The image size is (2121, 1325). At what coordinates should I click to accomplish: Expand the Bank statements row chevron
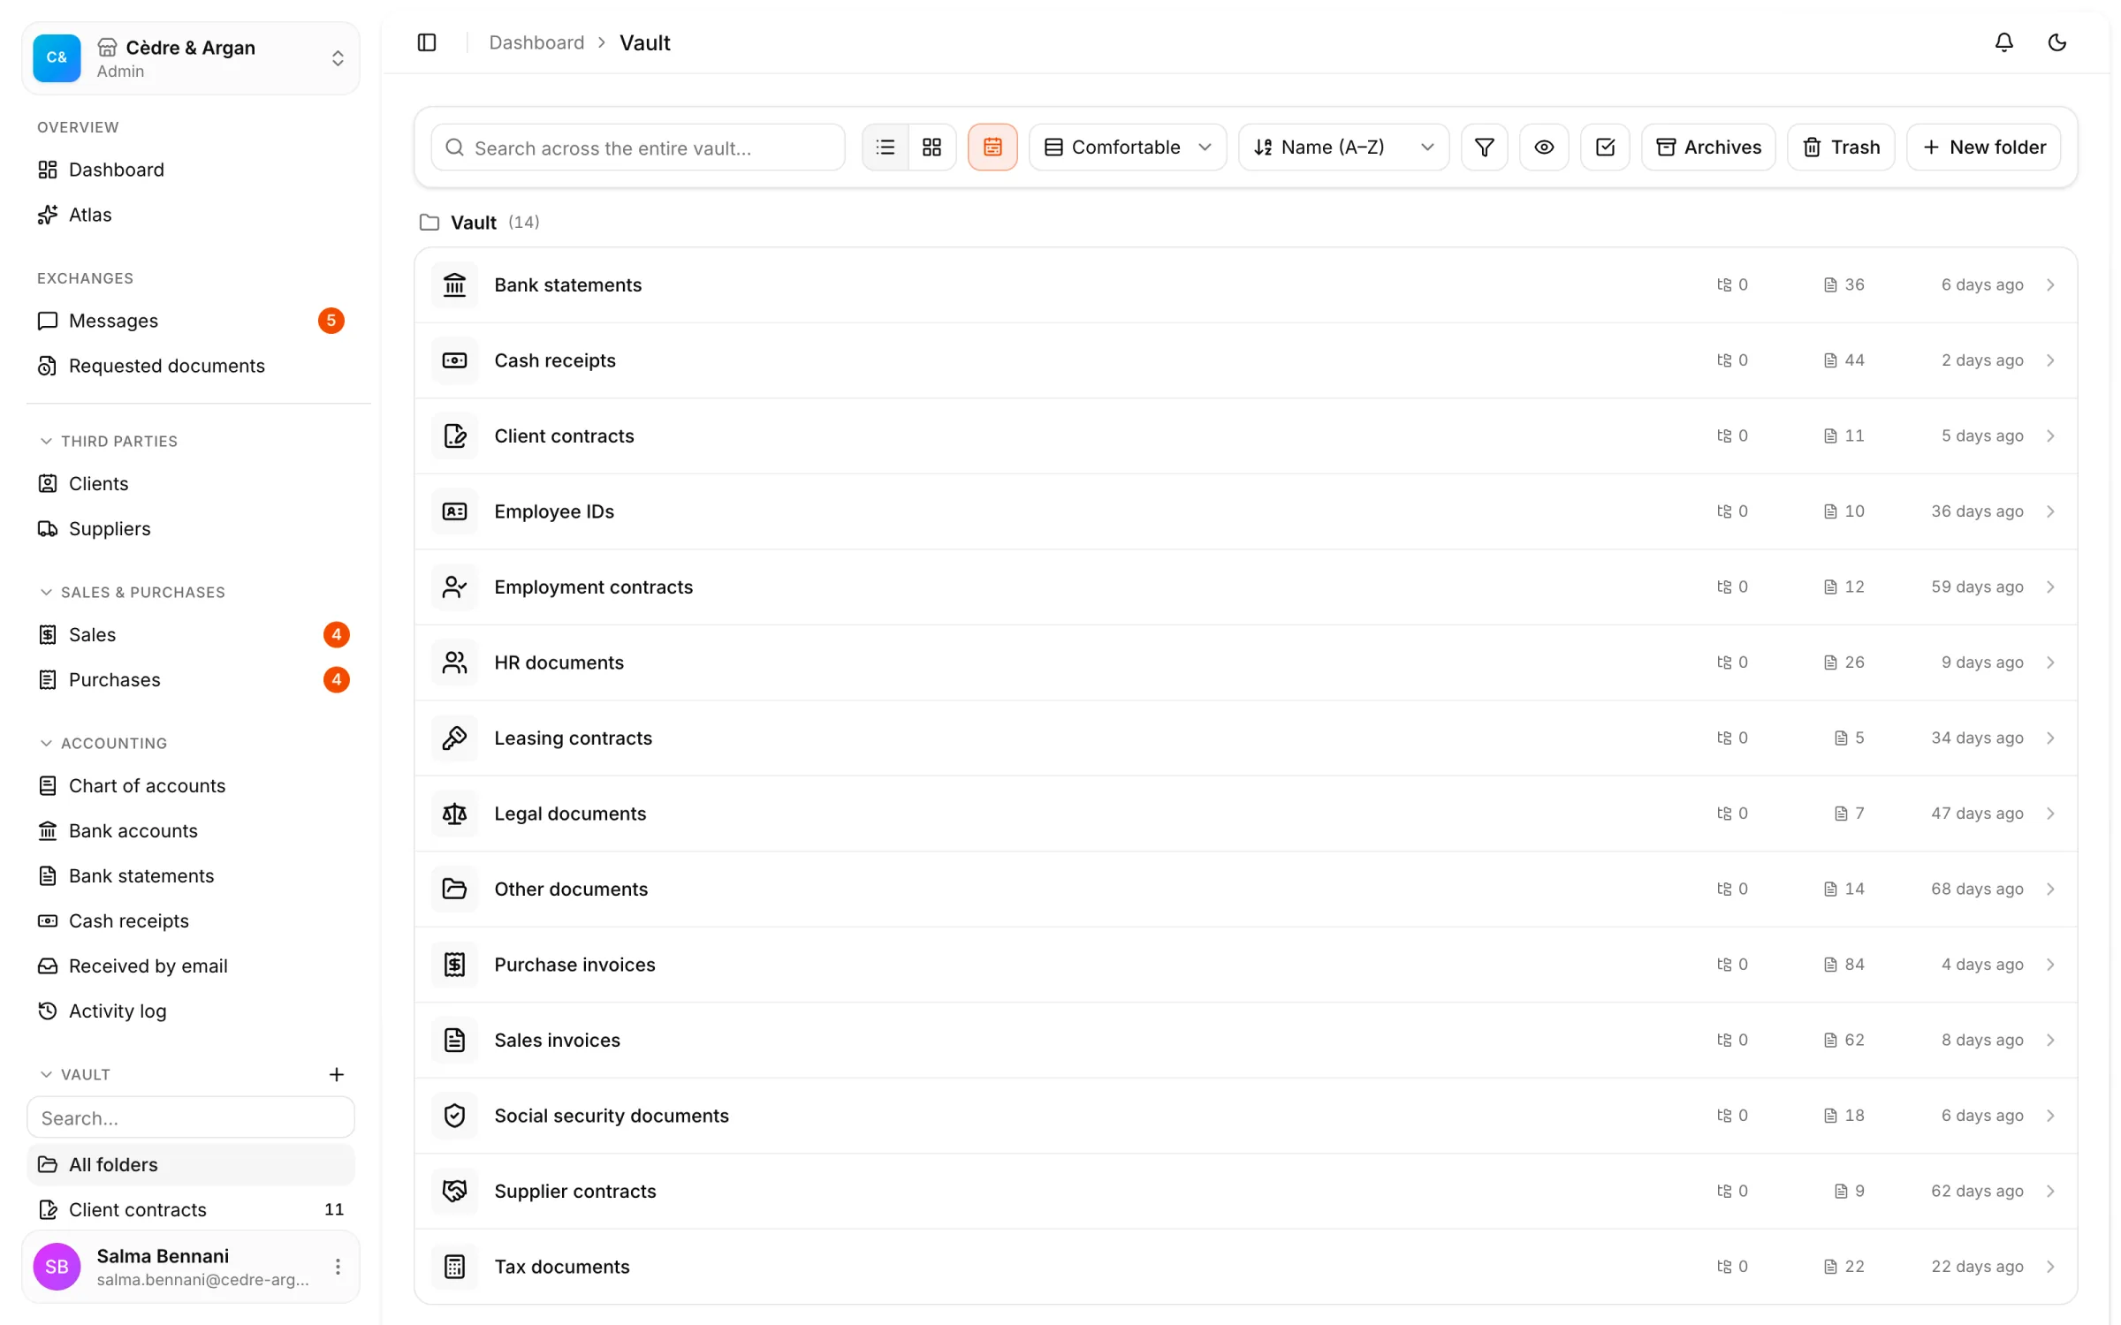(x=2050, y=284)
